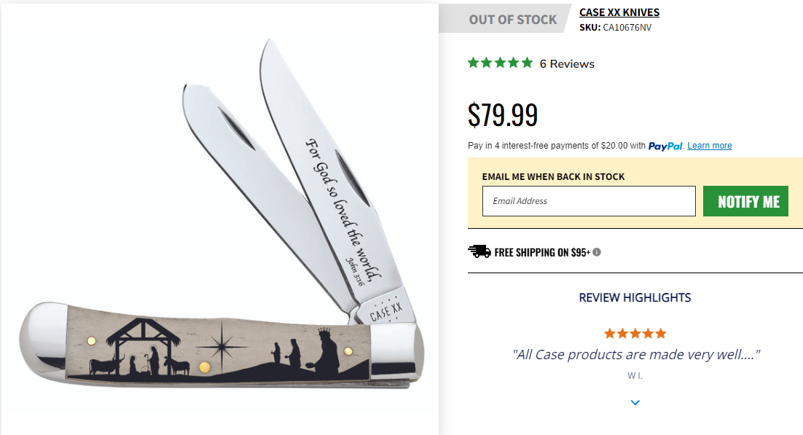Click the REVIEW HIGHLIGHTS heading
The height and width of the screenshot is (435, 803).
point(635,297)
